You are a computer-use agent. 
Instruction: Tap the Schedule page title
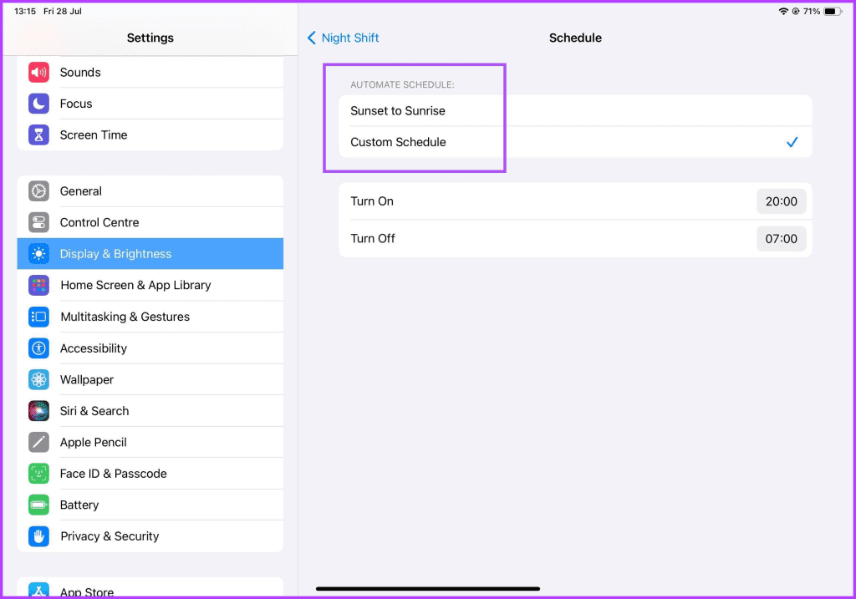(x=575, y=38)
